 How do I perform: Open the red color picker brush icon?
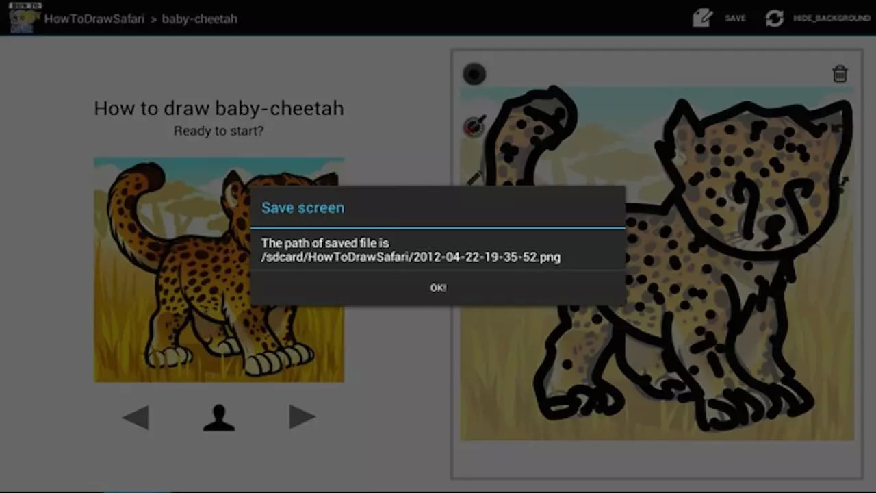(x=474, y=125)
